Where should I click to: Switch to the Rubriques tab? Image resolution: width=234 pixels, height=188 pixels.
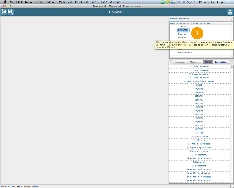click(x=180, y=62)
